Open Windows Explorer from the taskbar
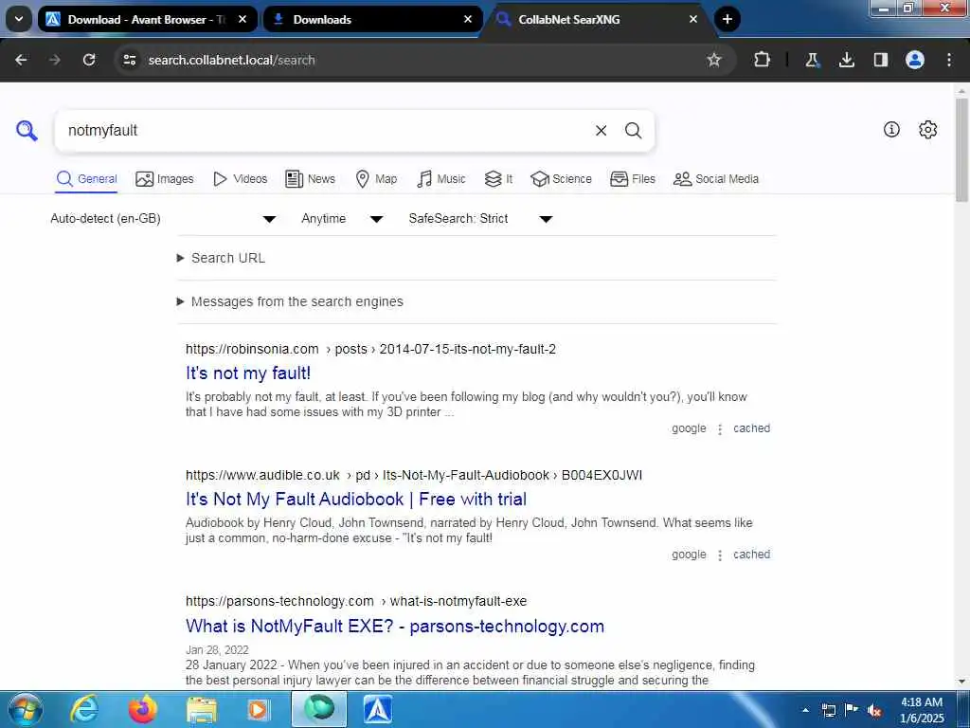This screenshot has width=970, height=728. (202, 709)
